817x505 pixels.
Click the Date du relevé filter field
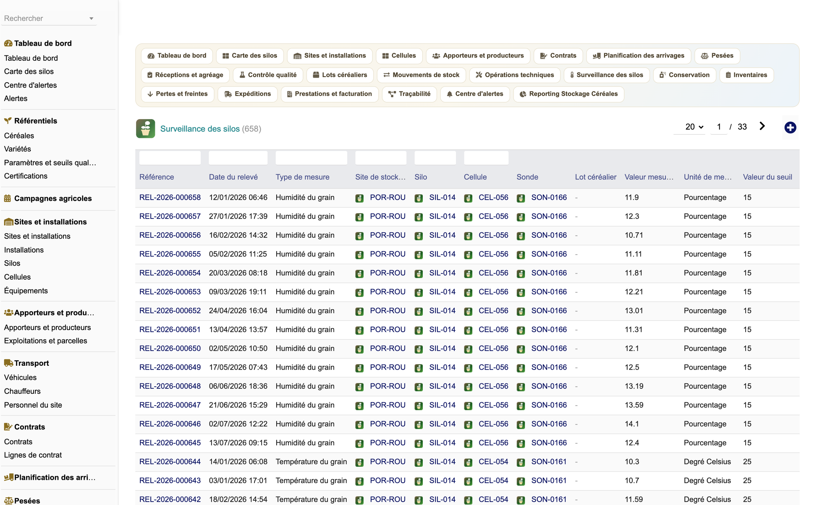tap(238, 158)
